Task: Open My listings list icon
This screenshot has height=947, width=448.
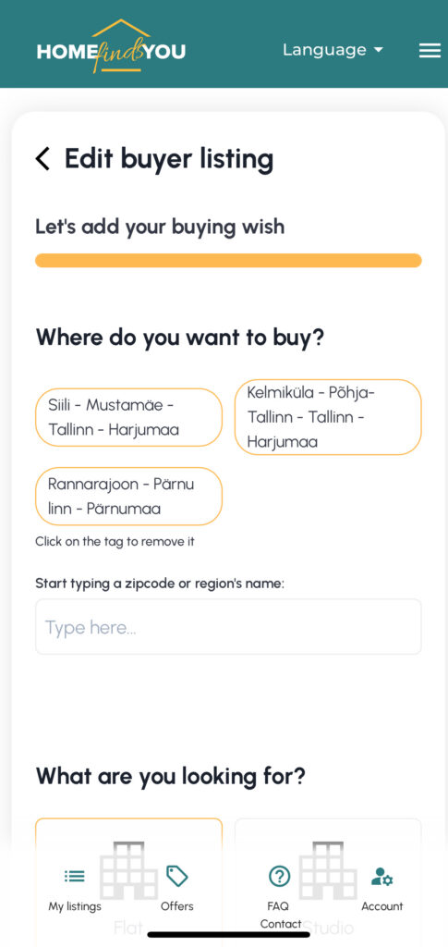Action: click(x=75, y=876)
